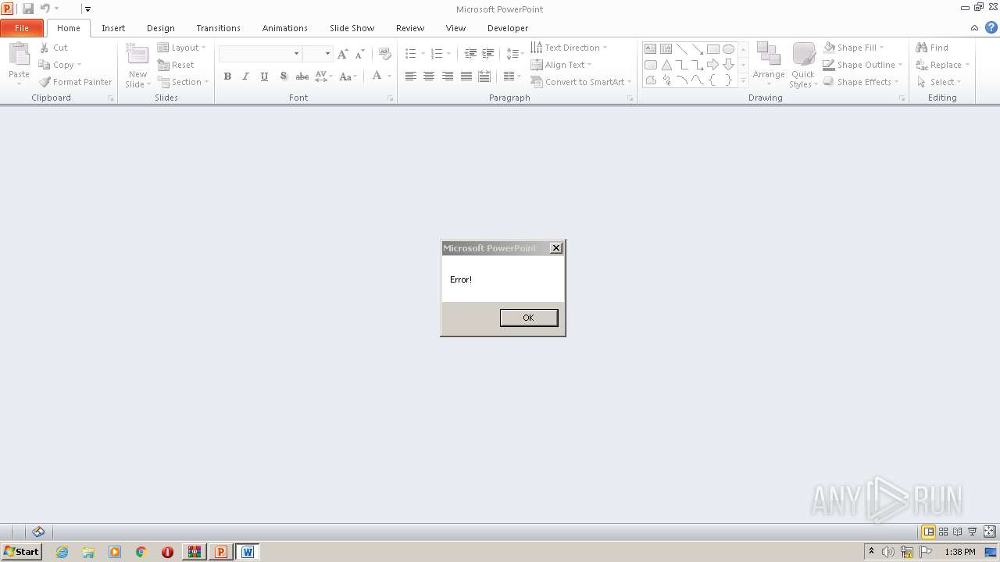Toggle Underline formatting
Image resolution: width=1000 pixels, height=562 pixels.
pyautogui.click(x=264, y=76)
